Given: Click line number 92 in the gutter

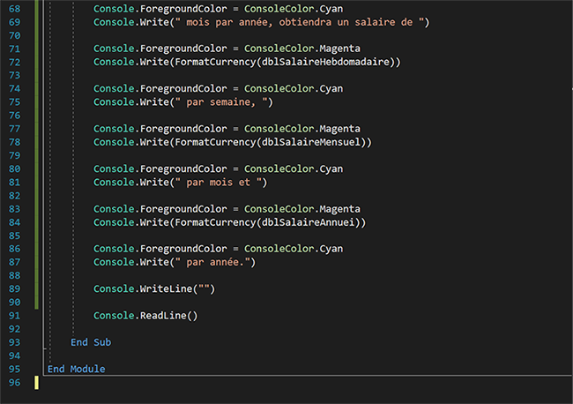Looking at the screenshot, I should point(15,329).
